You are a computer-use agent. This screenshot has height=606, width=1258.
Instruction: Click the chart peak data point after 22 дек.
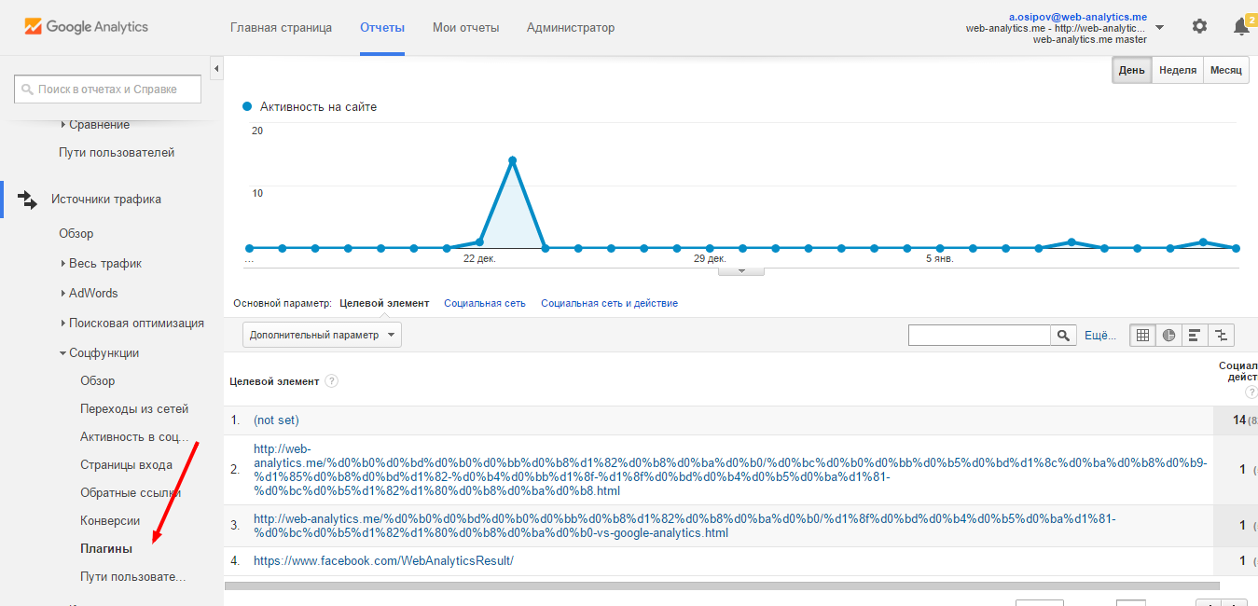[512, 160]
